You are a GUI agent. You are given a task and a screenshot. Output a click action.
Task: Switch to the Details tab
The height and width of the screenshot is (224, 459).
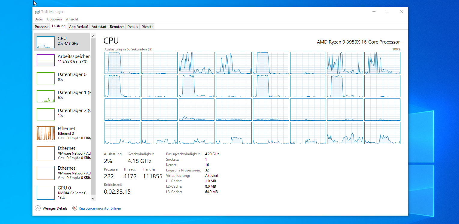(x=132, y=27)
